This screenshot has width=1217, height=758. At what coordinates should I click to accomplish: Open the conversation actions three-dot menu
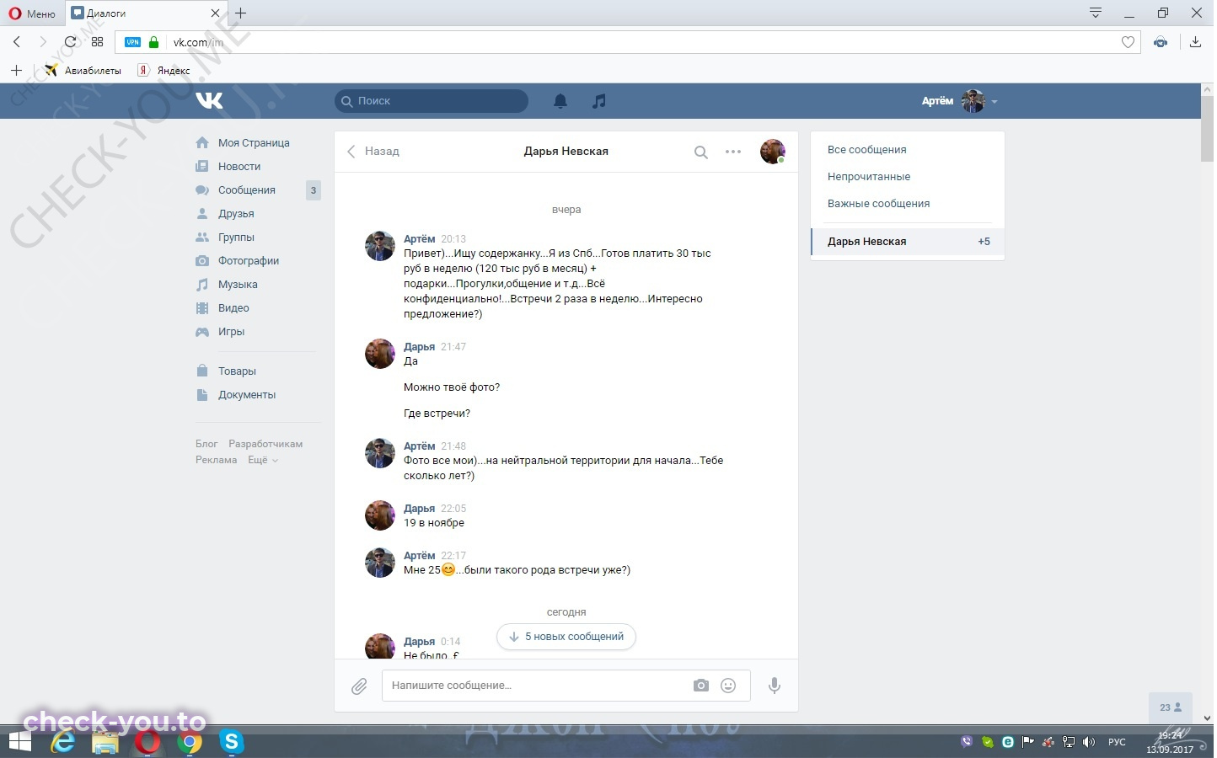(733, 152)
